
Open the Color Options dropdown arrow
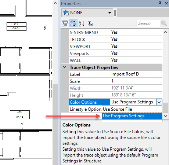click(159, 102)
